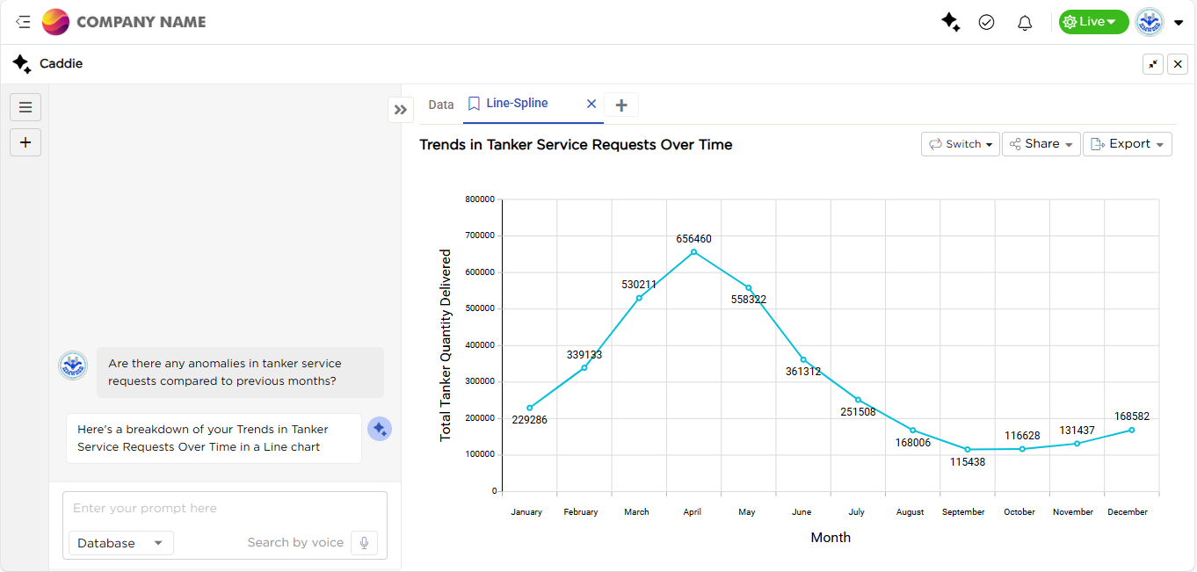Click the April data point 656460
Image resolution: width=1197 pixels, height=572 pixels.
[x=693, y=252]
